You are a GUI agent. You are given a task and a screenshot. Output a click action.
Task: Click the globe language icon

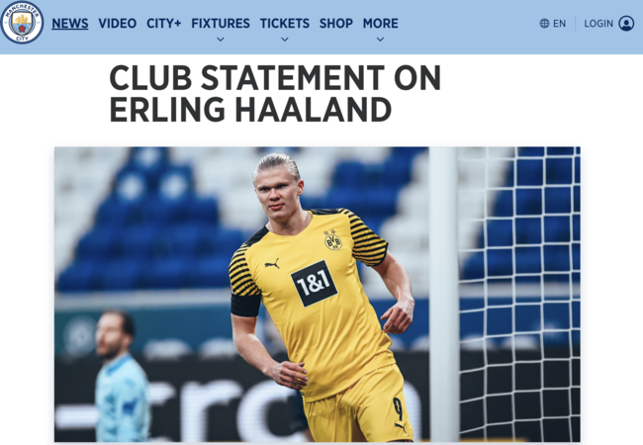(544, 24)
